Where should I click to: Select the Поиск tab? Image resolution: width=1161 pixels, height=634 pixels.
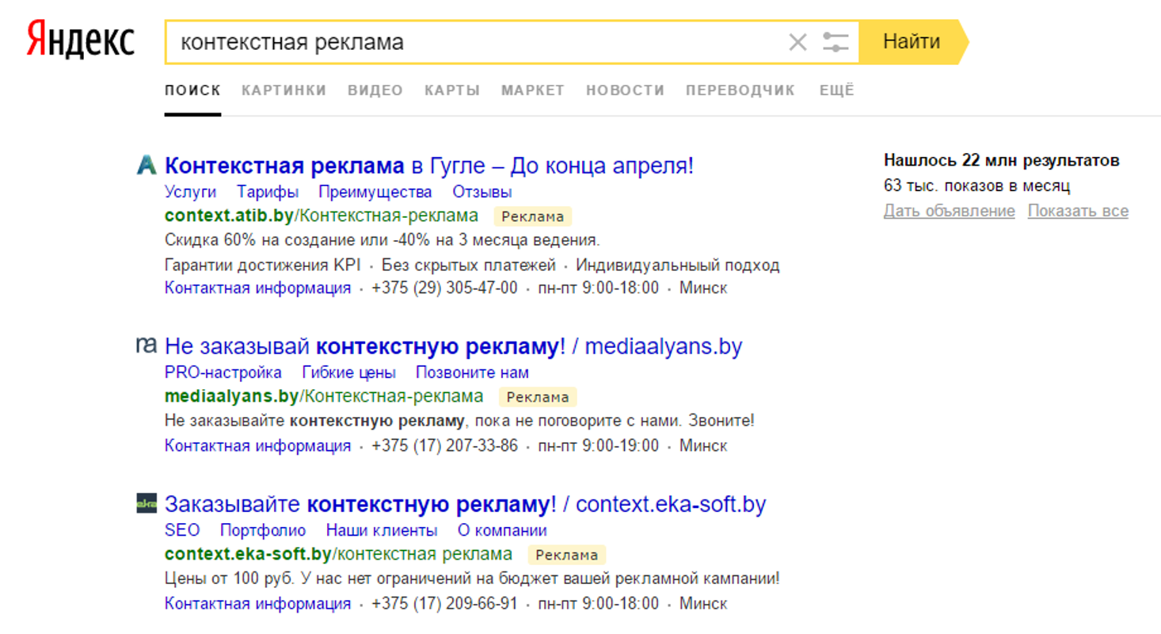click(x=192, y=90)
